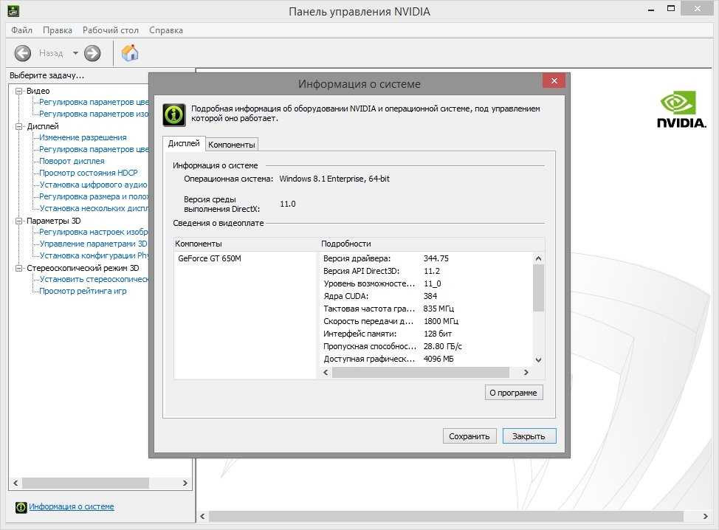Click the Forward arrow toolbar icon
Viewport: 719px width, 530px height.
point(92,53)
